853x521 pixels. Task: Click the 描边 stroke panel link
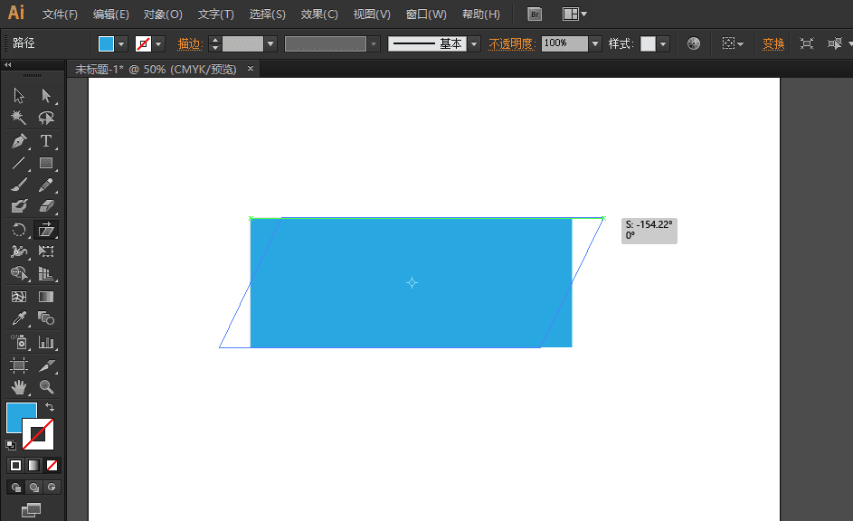(190, 44)
